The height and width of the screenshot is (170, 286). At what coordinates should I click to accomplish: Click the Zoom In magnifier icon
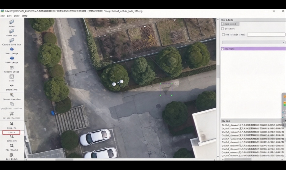point(12,124)
